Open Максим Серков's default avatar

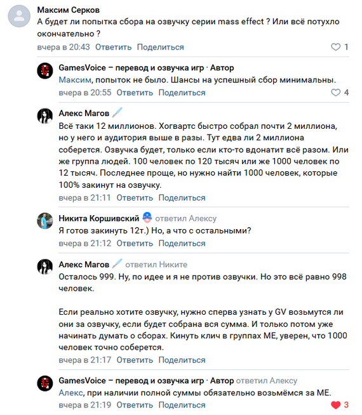(x=19, y=16)
